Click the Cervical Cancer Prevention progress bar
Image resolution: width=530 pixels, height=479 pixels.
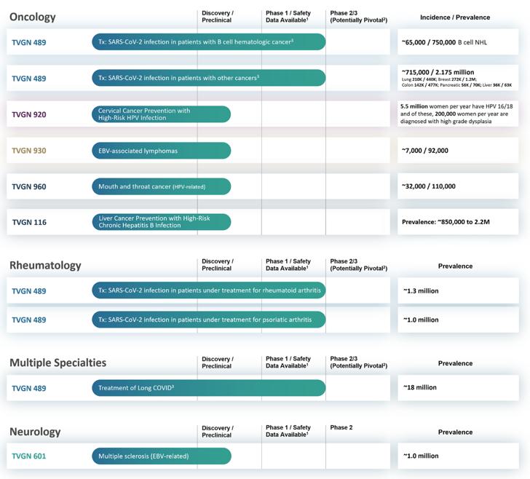click(x=161, y=114)
